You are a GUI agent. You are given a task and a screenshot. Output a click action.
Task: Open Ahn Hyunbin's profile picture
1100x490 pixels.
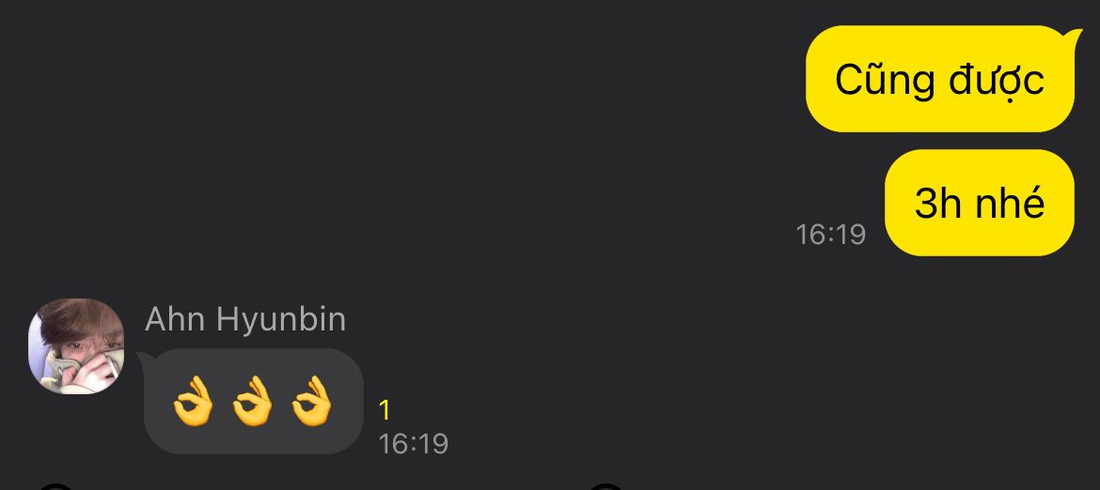pos(76,346)
